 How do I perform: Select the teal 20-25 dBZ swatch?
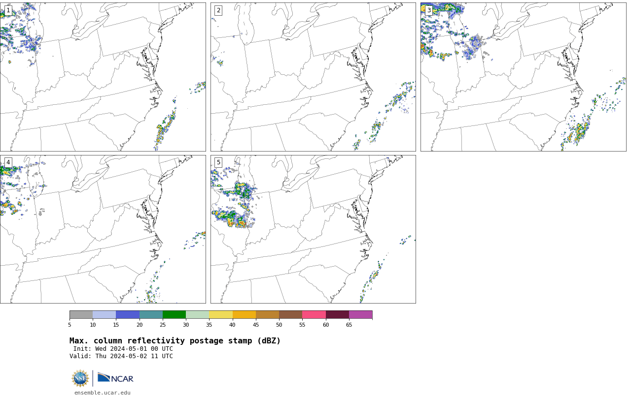pyautogui.click(x=151, y=315)
